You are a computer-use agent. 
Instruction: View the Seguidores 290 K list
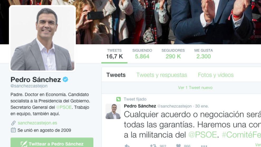(x=173, y=54)
